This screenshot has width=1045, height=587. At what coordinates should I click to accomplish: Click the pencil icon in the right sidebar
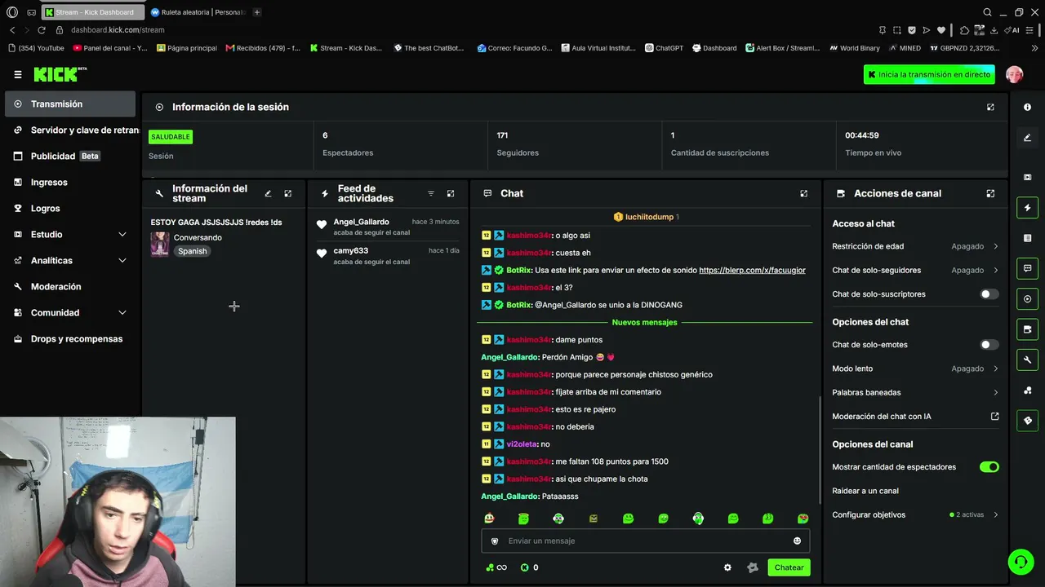1027,138
